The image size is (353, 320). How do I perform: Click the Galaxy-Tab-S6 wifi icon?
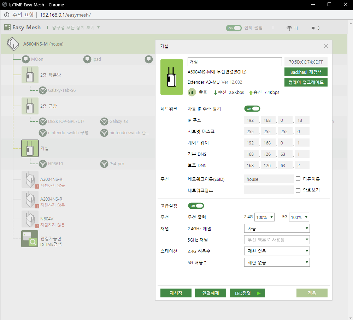[43, 90]
